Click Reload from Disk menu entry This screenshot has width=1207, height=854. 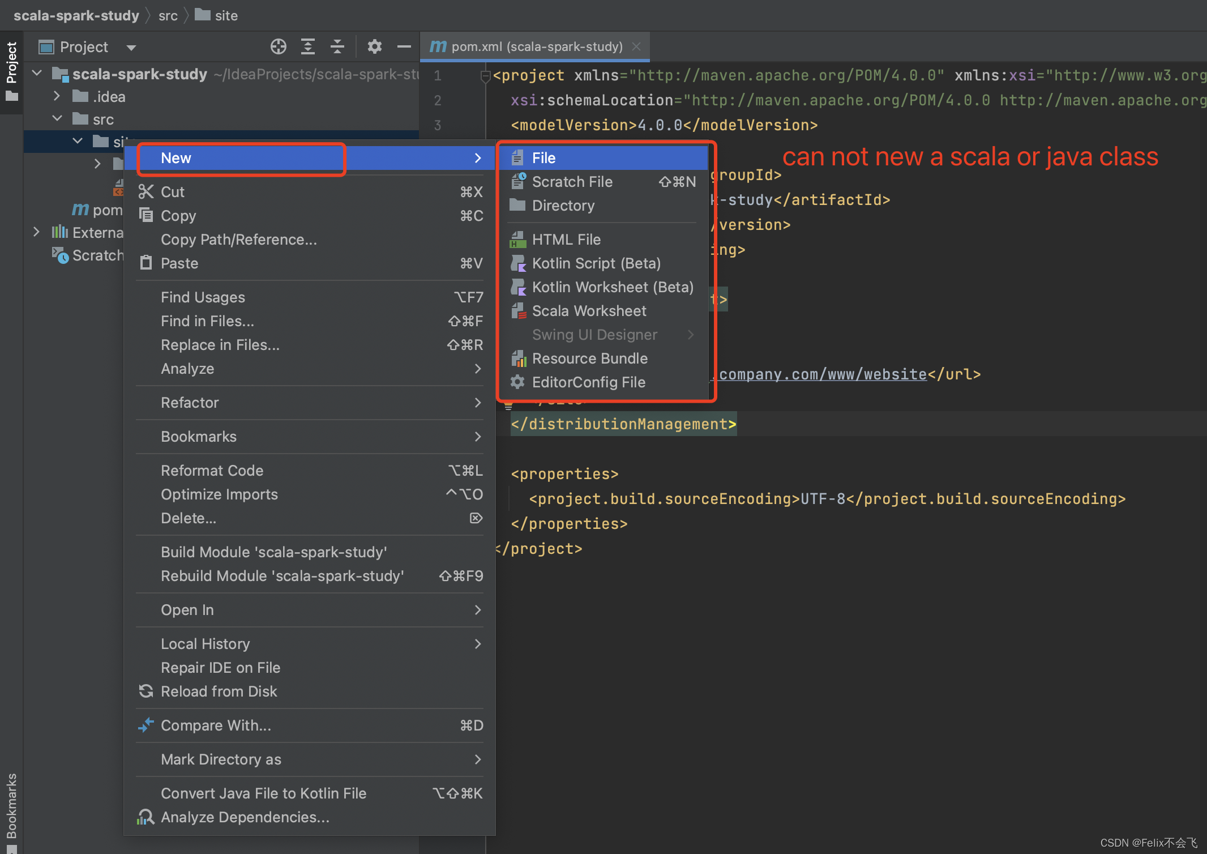point(219,691)
